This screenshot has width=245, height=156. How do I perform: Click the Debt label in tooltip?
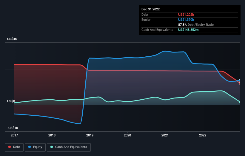coord(145,15)
